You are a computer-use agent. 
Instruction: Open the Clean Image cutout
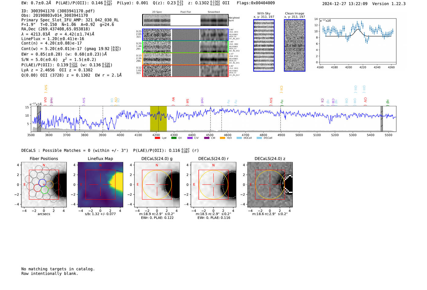pos(295,45)
